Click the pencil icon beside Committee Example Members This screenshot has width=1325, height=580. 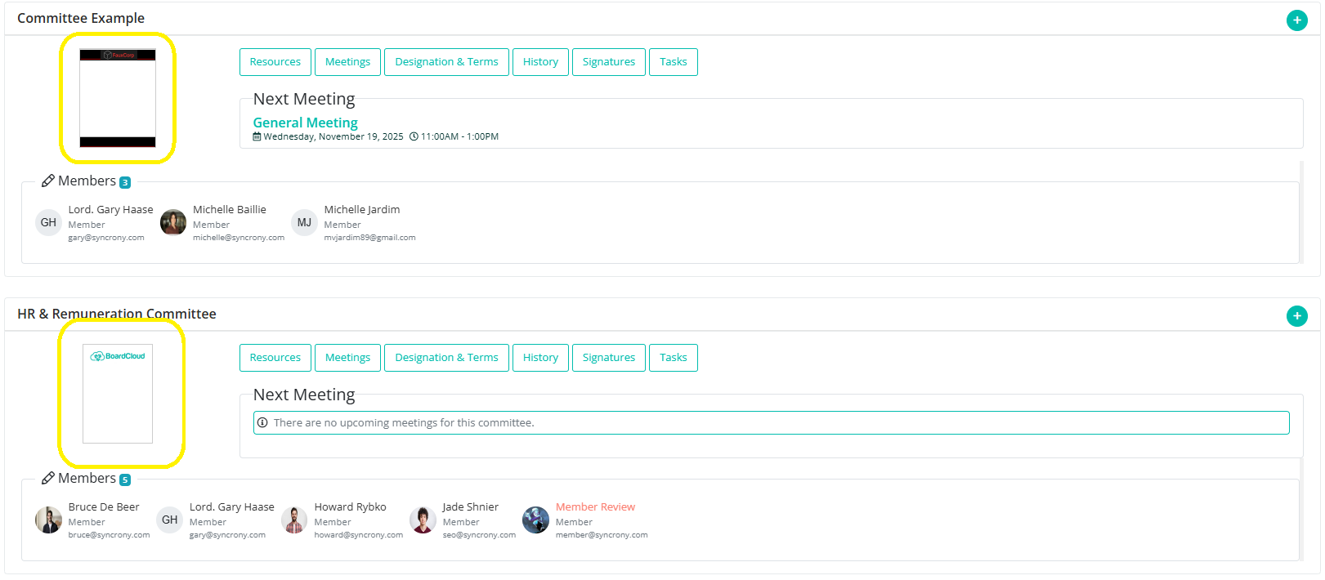pos(48,181)
